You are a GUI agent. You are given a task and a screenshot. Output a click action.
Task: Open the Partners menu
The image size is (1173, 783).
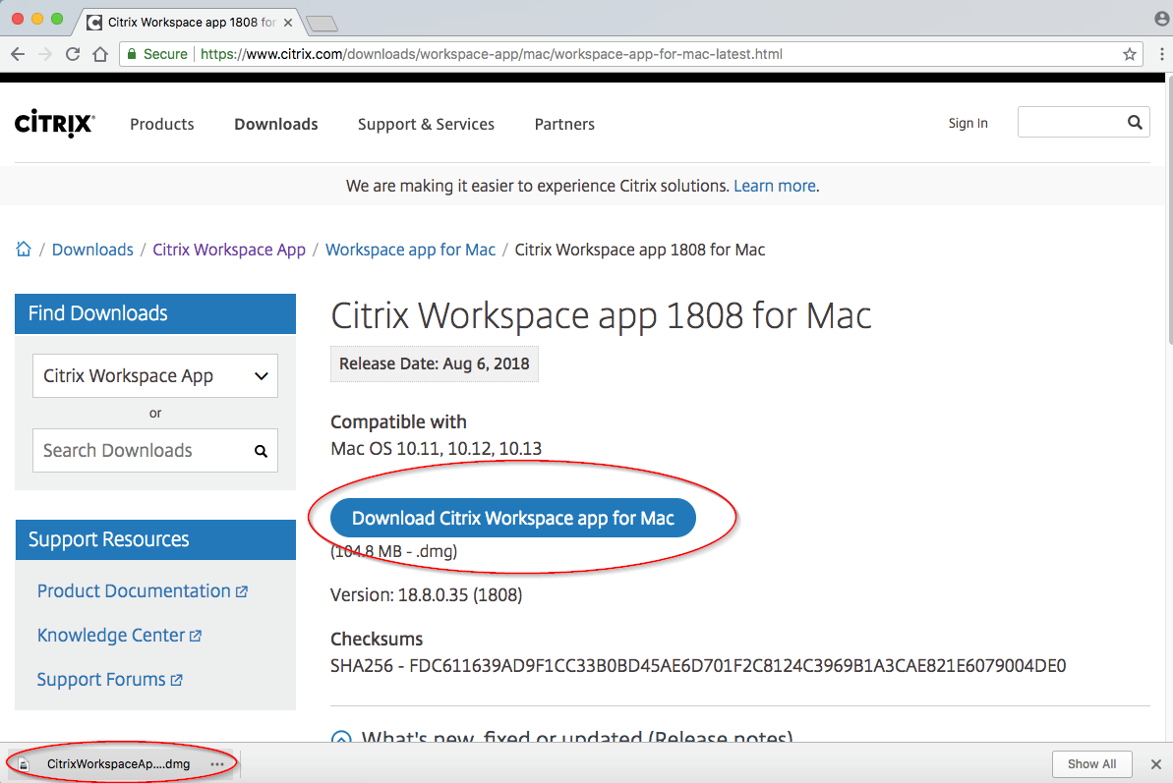coord(564,124)
